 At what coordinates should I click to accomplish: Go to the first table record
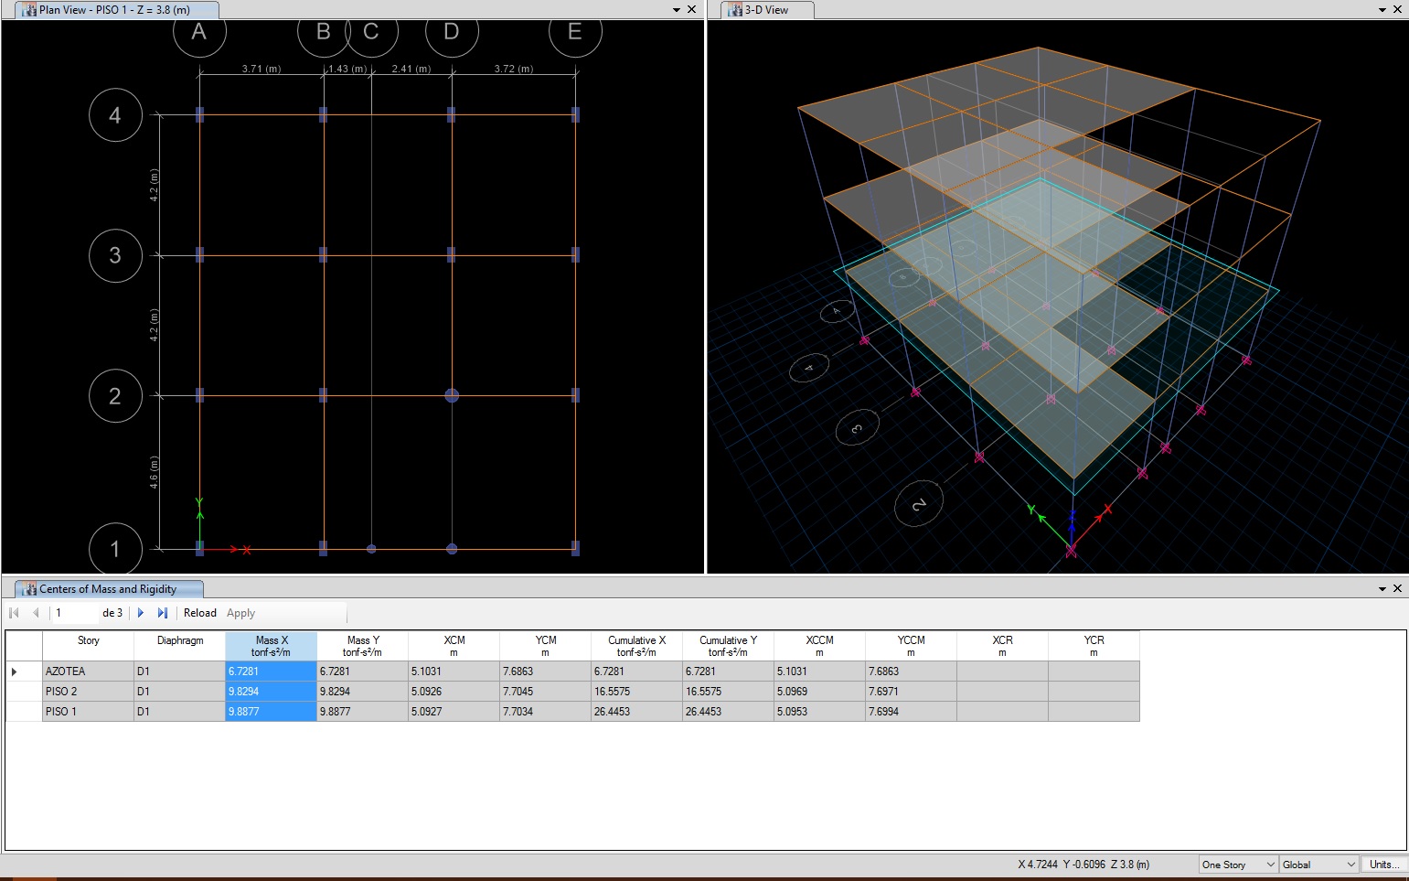coord(14,613)
